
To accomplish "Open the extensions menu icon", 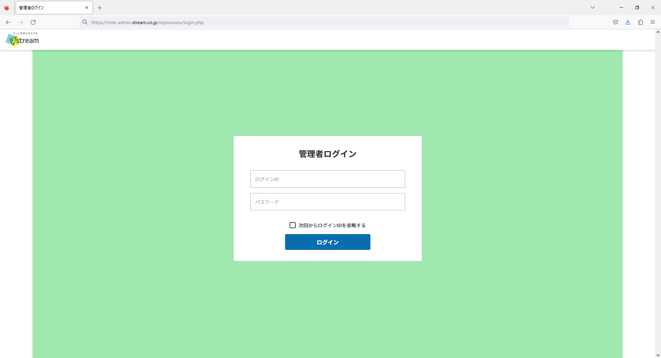I will [x=640, y=22].
